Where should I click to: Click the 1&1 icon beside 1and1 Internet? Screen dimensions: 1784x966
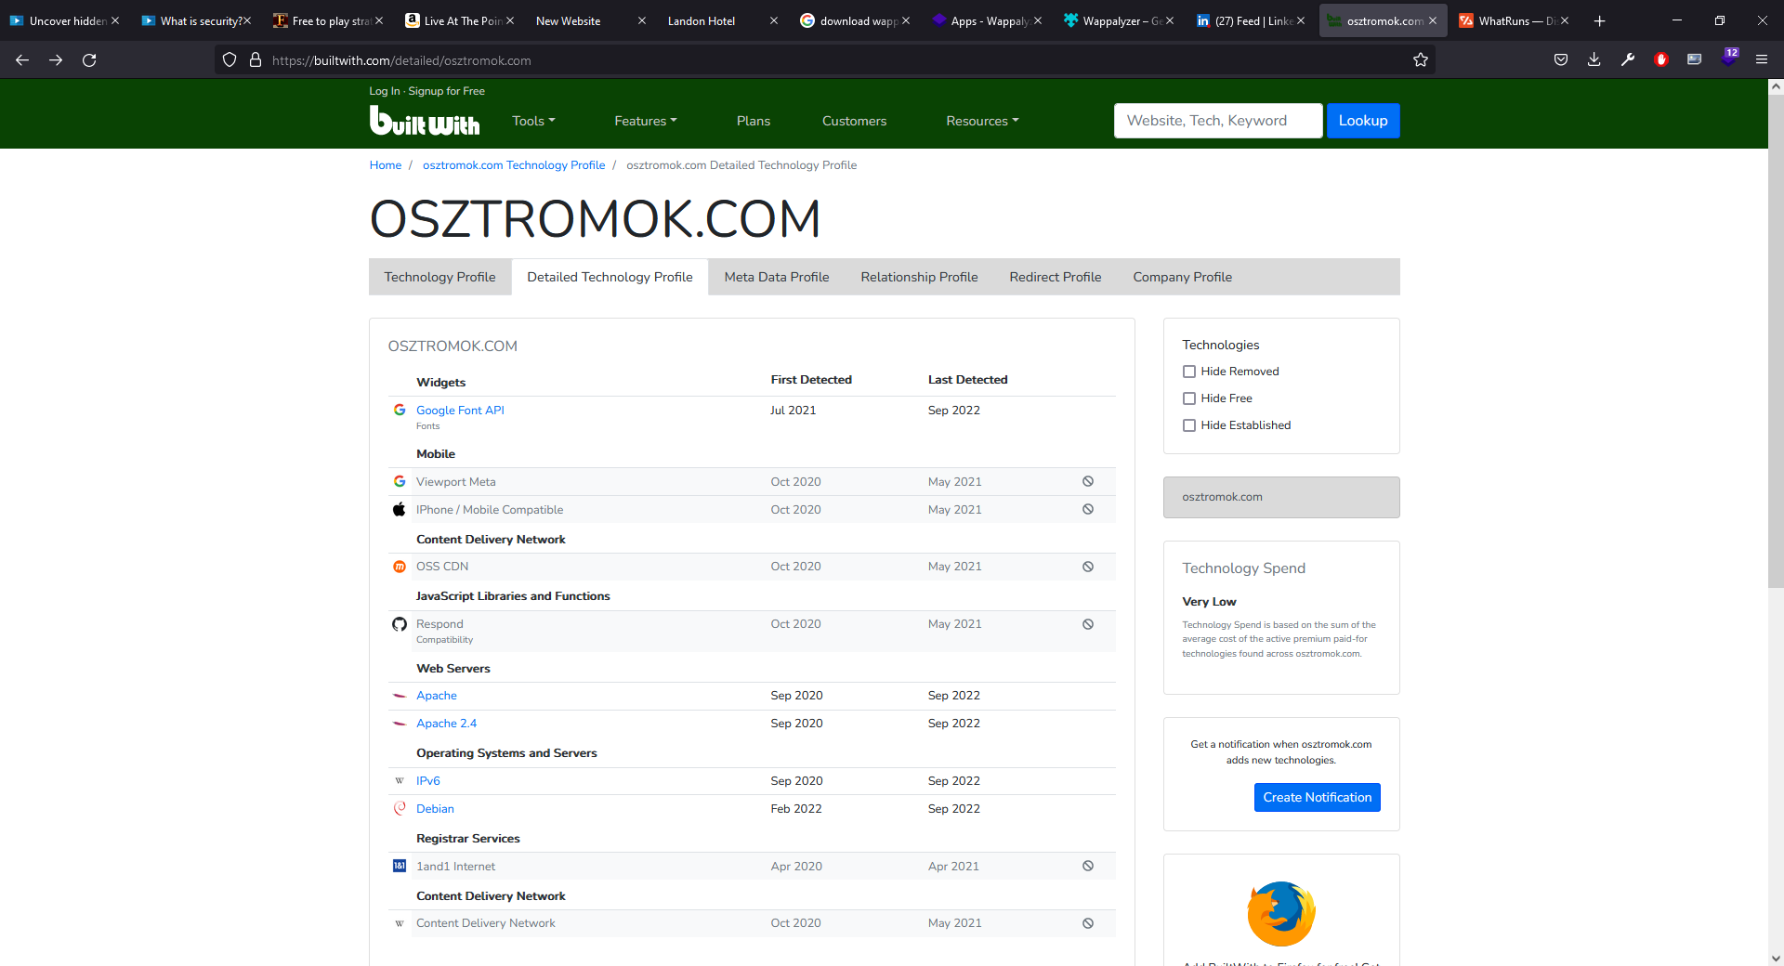[400, 866]
